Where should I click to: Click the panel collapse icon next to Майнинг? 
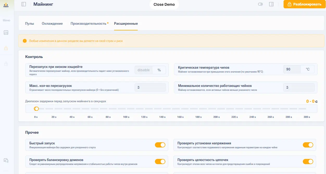pos(23,4)
